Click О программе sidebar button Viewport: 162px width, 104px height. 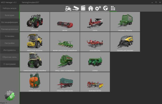click(10, 64)
